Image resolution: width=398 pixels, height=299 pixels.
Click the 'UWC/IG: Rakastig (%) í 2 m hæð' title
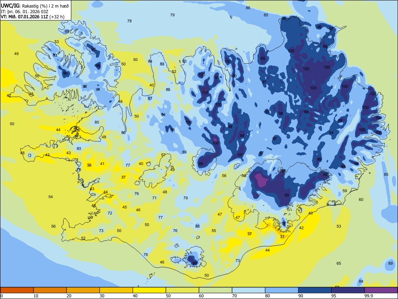pyautogui.click(x=35, y=6)
